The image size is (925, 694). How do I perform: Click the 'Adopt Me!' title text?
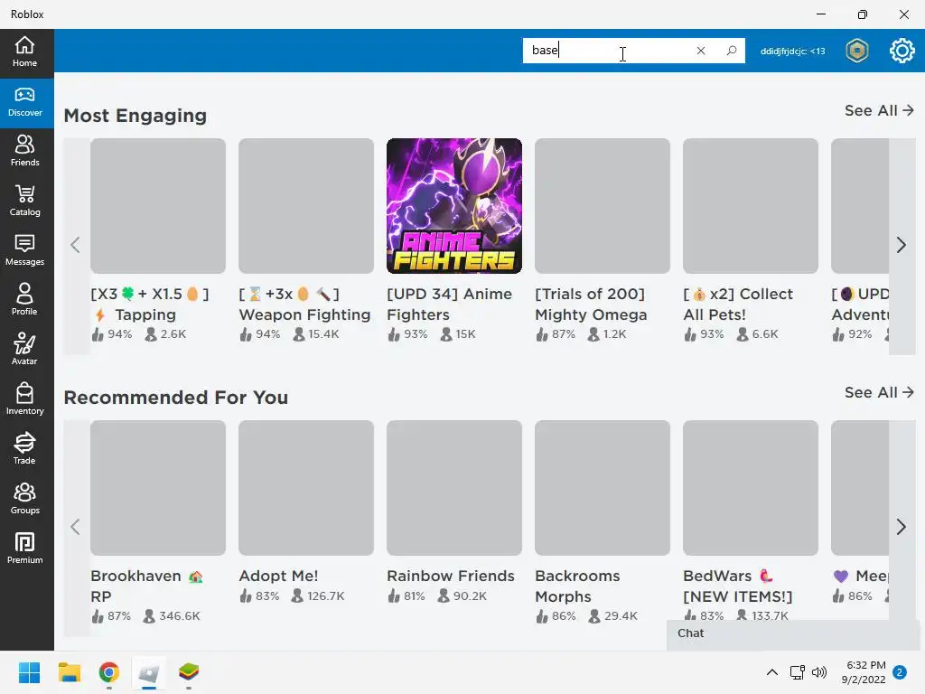click(x=278, y=576)
